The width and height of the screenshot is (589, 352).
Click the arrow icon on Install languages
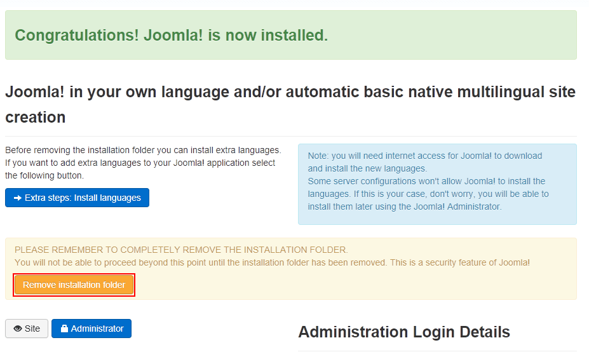pos(18,198)
